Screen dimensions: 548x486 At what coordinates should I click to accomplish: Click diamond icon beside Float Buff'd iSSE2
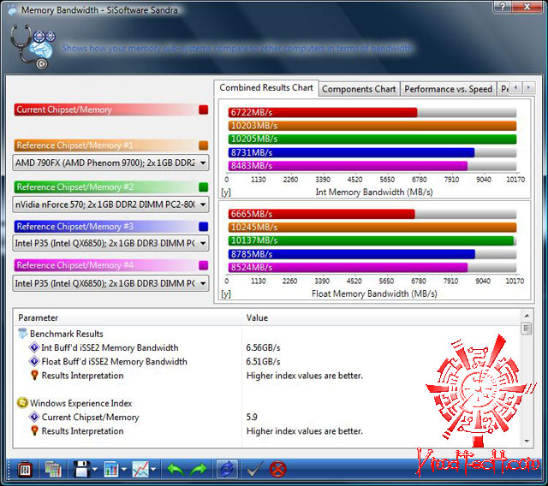(34, 361)
